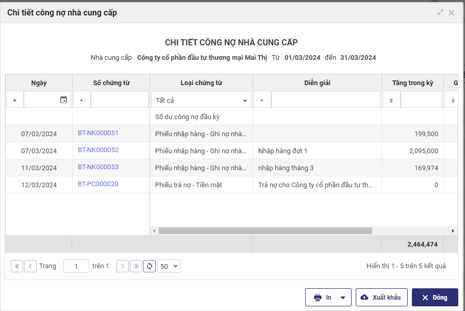The width and height of the screenshot is (465, 311).
Task: Click the less-or-equal operator in Tăng trong kỳ filter
Action: point(391,100)
